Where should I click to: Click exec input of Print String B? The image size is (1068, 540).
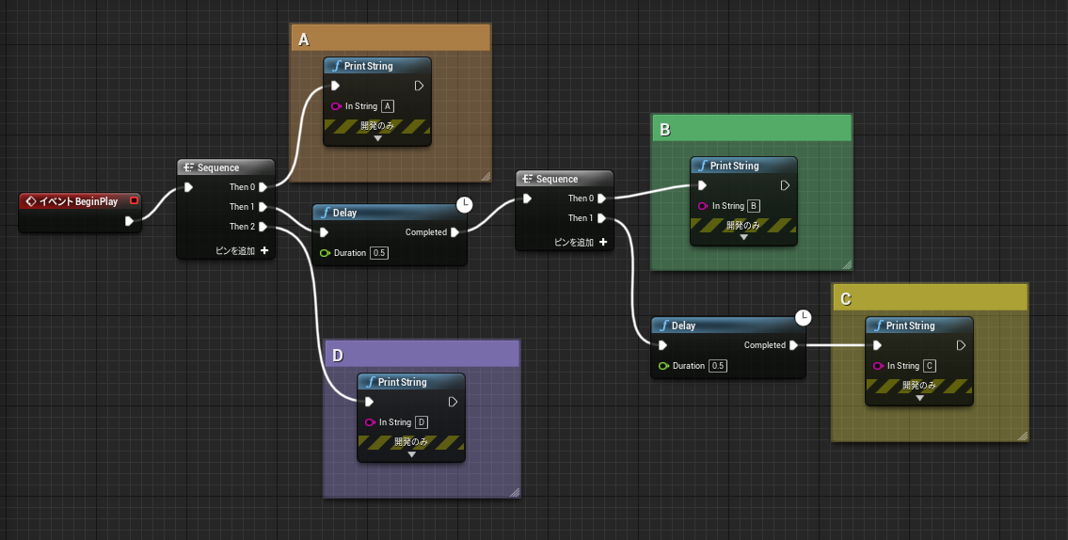click(x=702, y=185)
